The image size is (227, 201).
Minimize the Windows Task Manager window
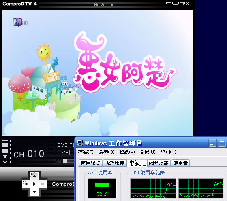pos(212,143)
